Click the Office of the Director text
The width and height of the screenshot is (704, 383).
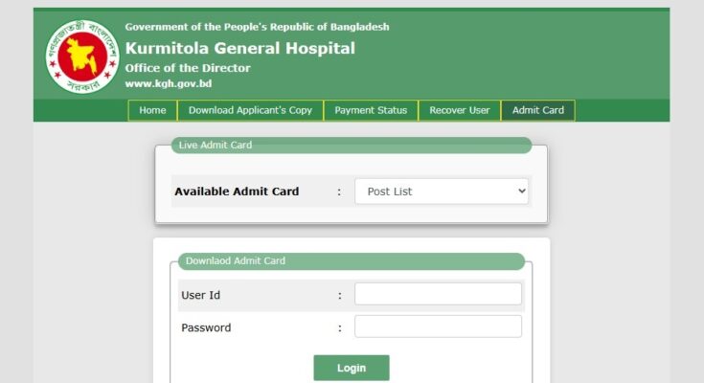click(x=188, y=68)
